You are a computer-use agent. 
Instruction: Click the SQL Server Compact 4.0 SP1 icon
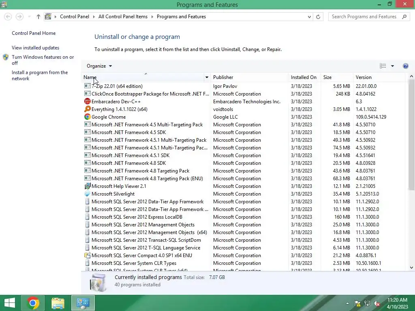point(88,255)
